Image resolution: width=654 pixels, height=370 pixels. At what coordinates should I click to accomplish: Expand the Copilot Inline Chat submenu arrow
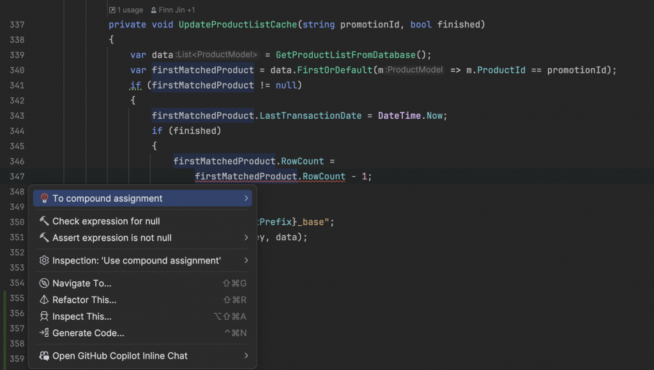click(246, 356)
